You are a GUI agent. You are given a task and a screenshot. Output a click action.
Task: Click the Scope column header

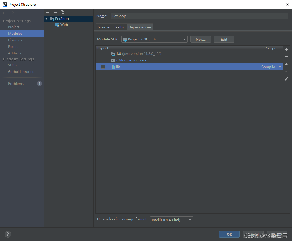(x=271, y=48)
